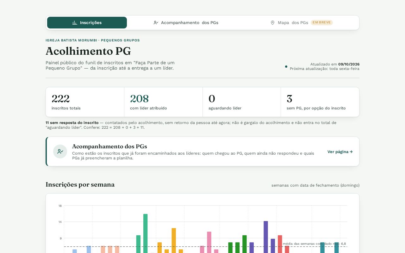Click the tallest purple bar in the chart
Image resolution: width=405 pixels, height=253 pixels.
click(x=266, y=237)
